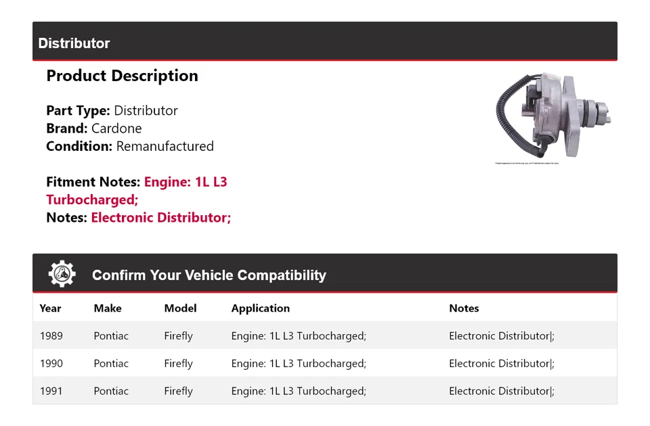Image resolution: width=650 pixels, height=426 pixels.
Task: Click the Condition Remanufactured line
Action: coord(129,146)
